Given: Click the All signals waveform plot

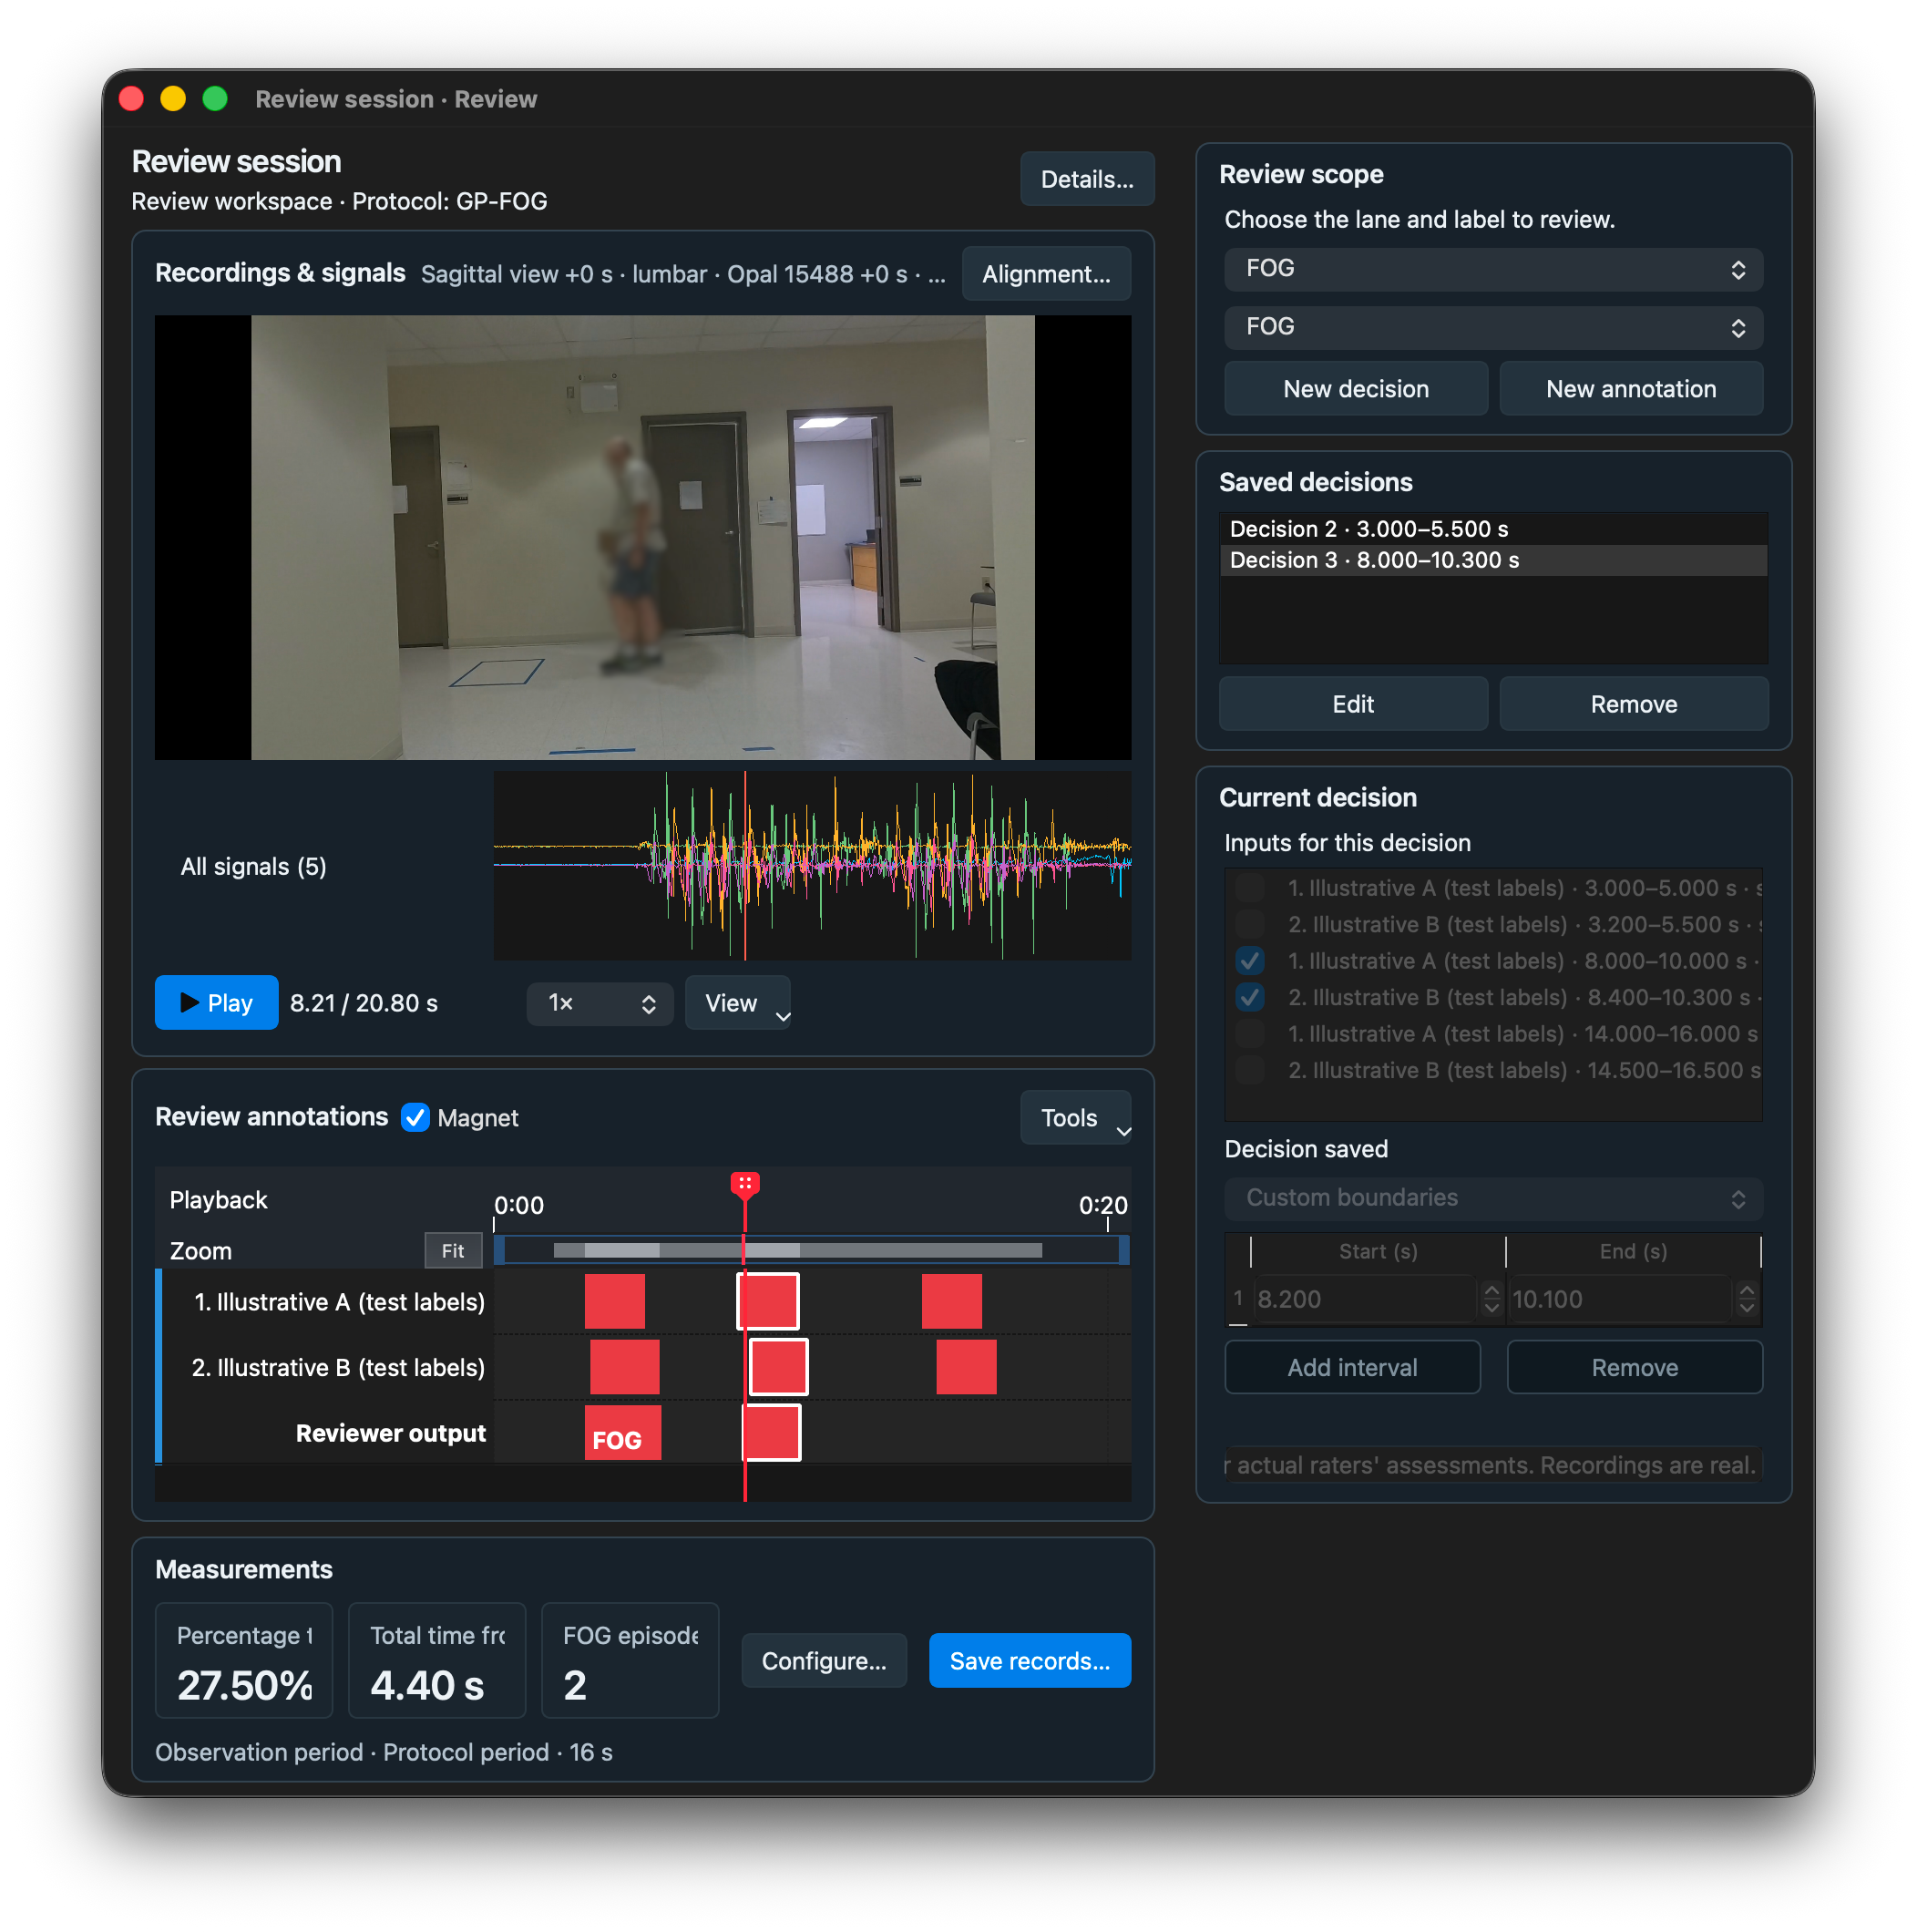Looking at the screenshot, I should (811, 865).
